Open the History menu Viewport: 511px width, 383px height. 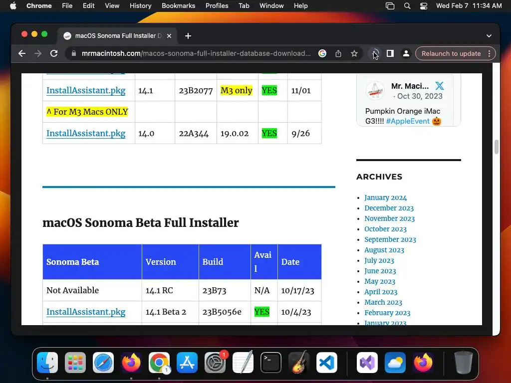click(140, 6)
